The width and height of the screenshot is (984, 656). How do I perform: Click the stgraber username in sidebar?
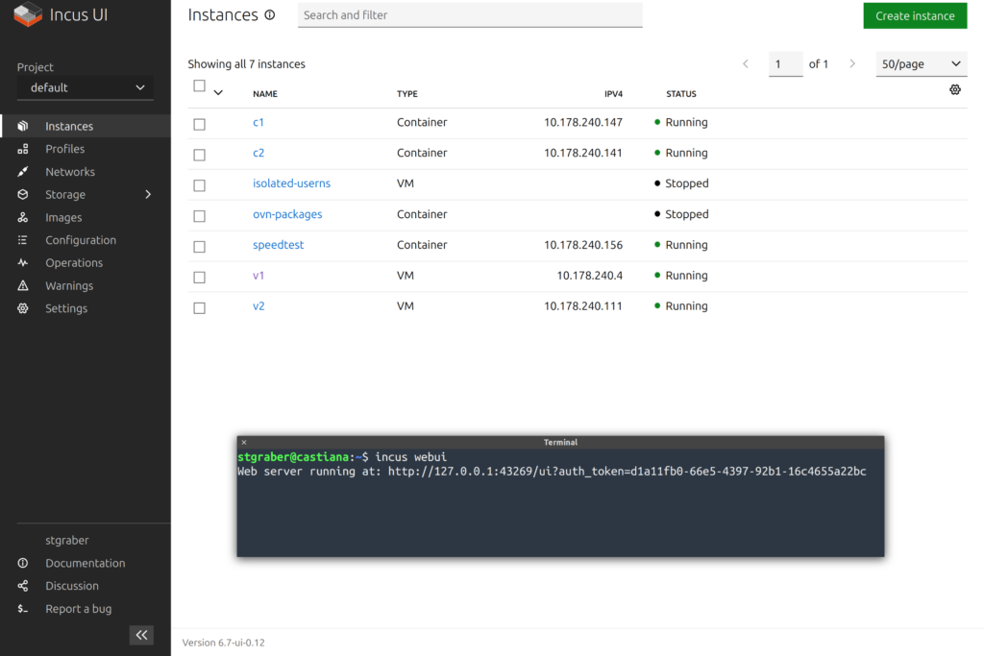pyautogui.click(x=67, y=540)
